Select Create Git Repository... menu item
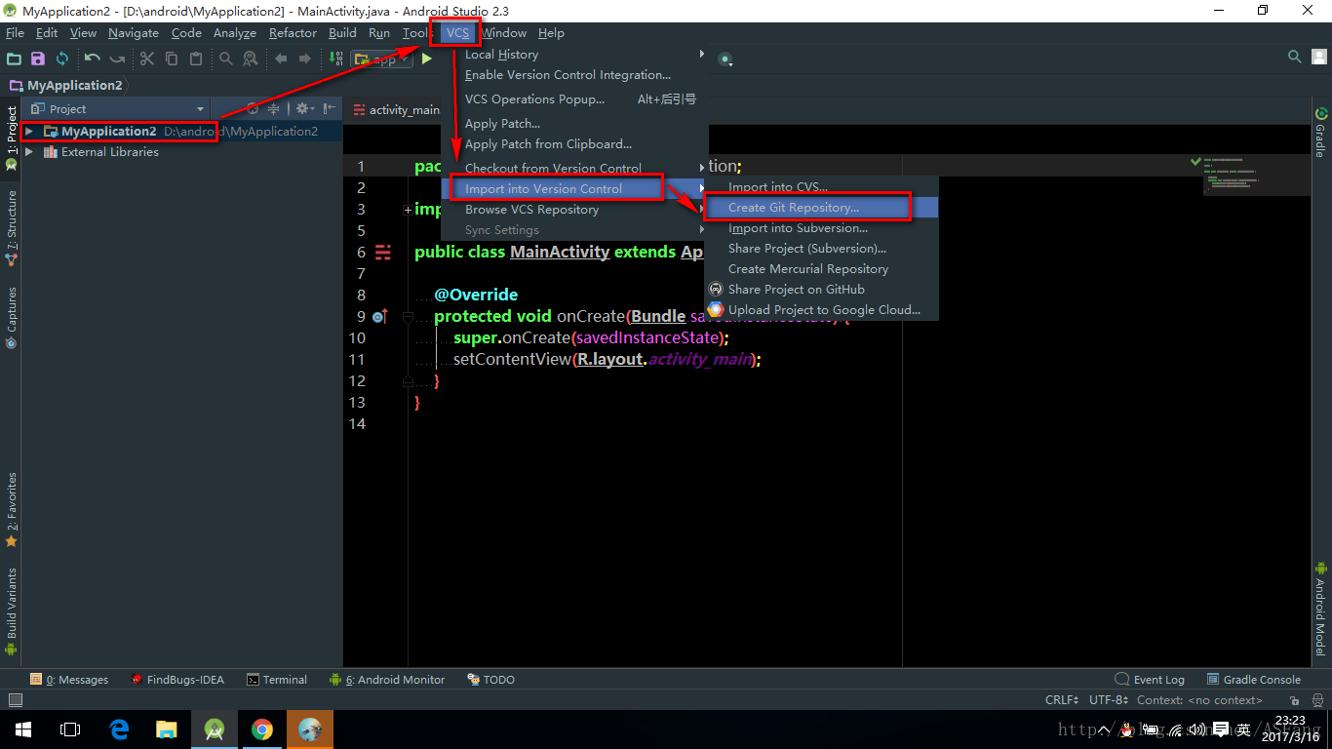Image resolution: width=1332 pixels, height=749 pixels. coord(821,208)
